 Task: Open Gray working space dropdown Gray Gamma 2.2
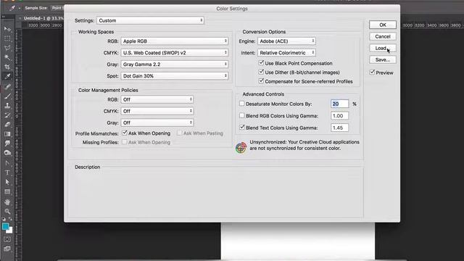click(175, 65)
